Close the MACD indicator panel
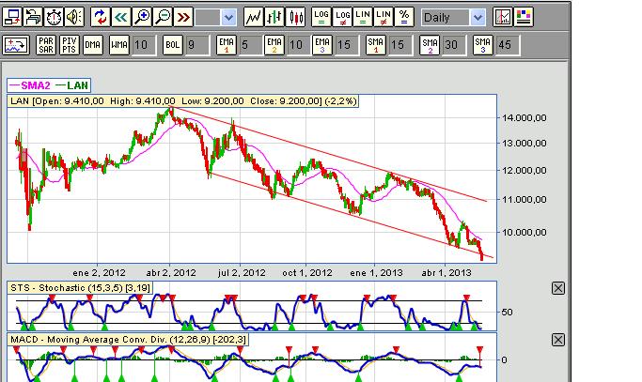This screenshot has height=382, width=642. (557, 339)
